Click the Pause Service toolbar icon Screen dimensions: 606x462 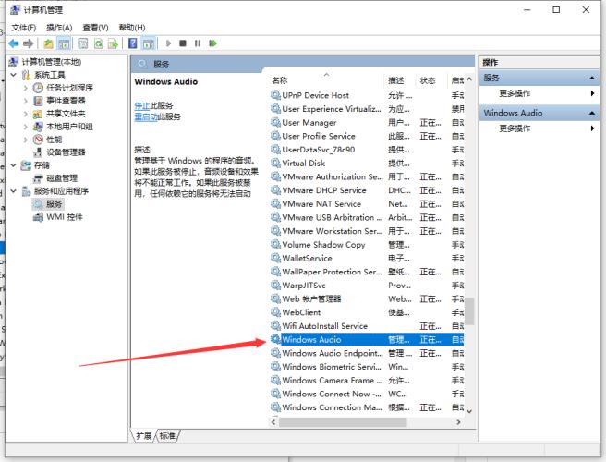click(x=198, y=43)
